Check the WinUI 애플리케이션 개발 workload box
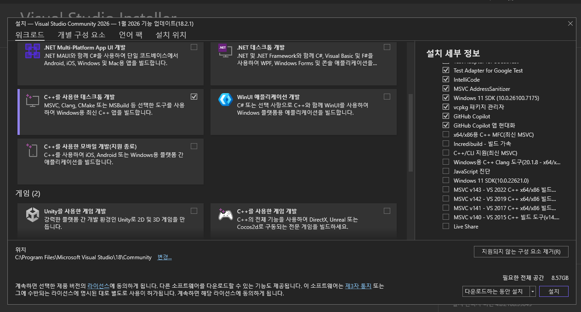This screenshot has height=312, width=581. click(x=387, y=96)
